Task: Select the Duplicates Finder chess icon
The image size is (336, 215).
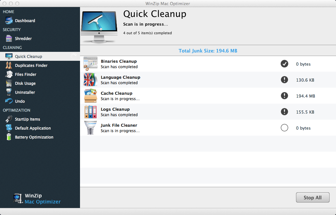Action: point(9,66)
